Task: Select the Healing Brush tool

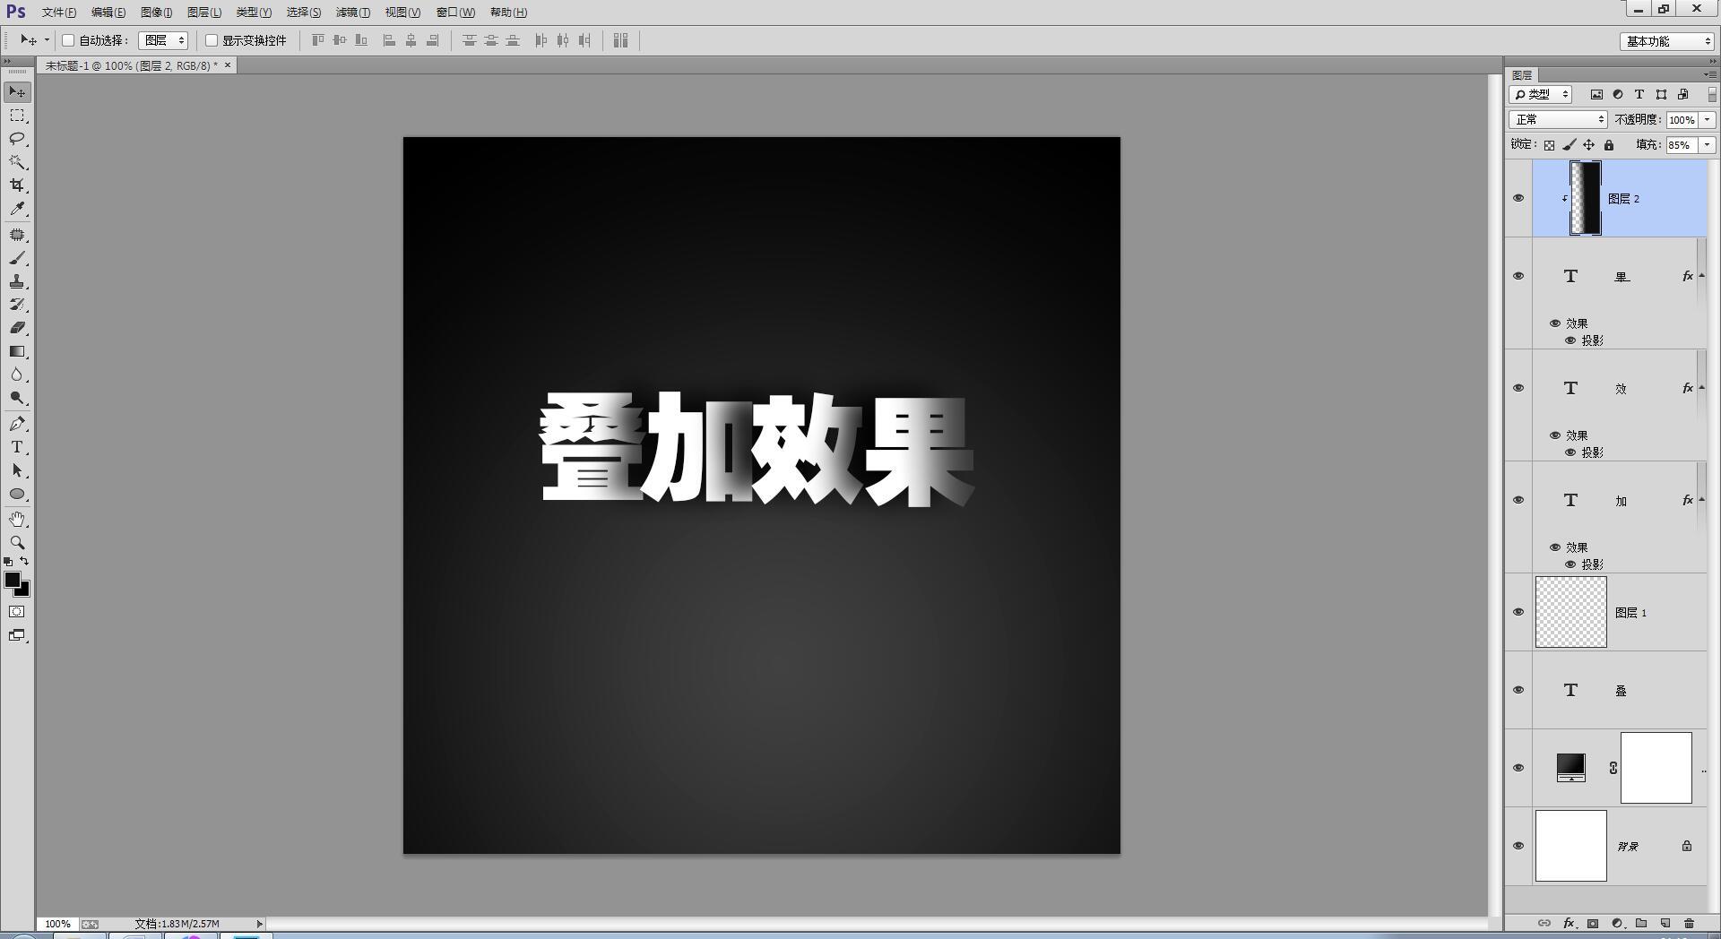Action: [x=17, y=235]
